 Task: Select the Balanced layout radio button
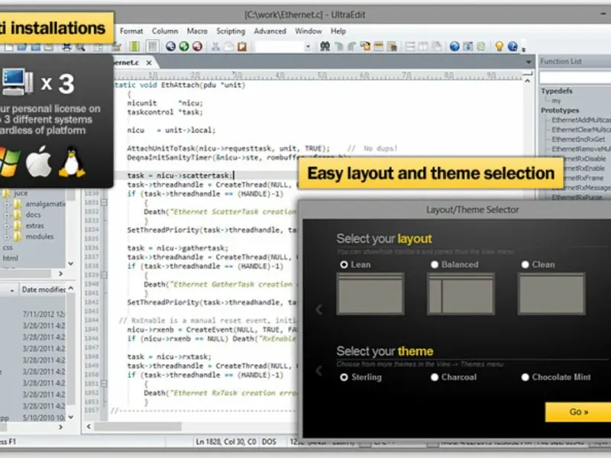(x=435, y=265)
